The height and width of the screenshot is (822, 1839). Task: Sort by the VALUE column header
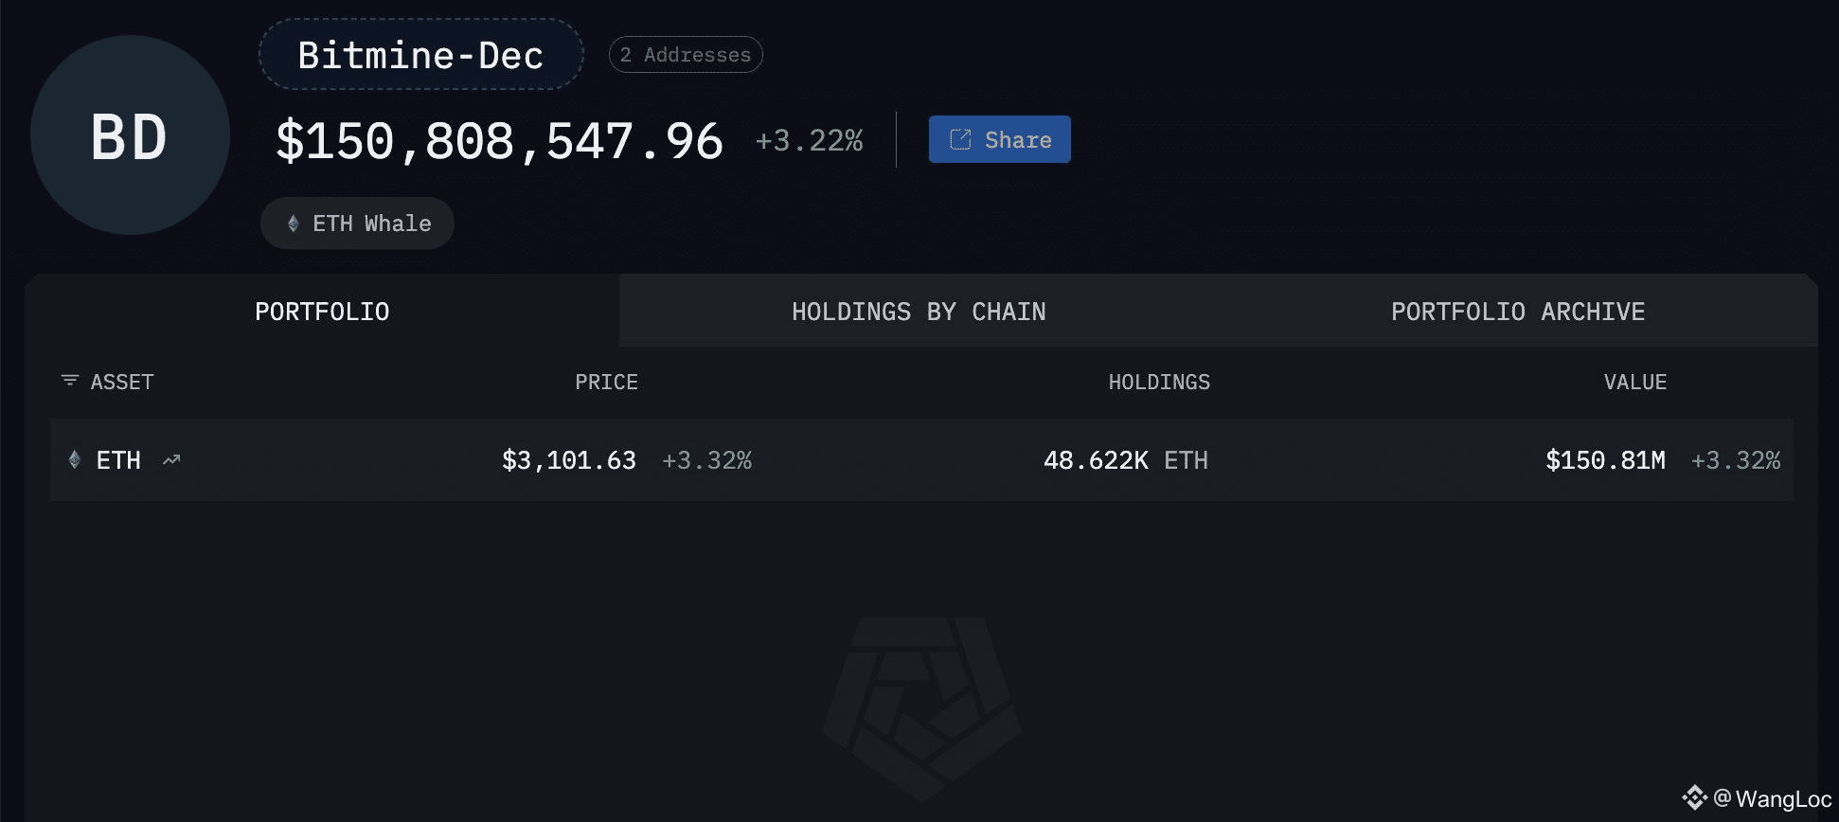[1634, 382]
